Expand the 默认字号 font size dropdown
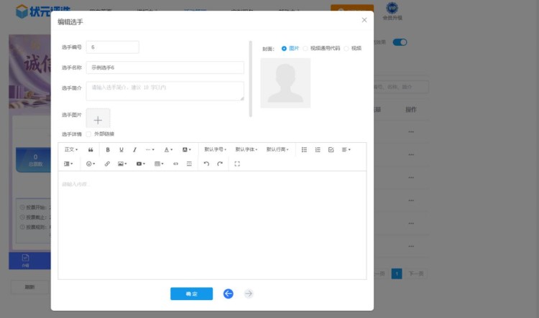This screenshot has width=539, height=318. (216, 149)
